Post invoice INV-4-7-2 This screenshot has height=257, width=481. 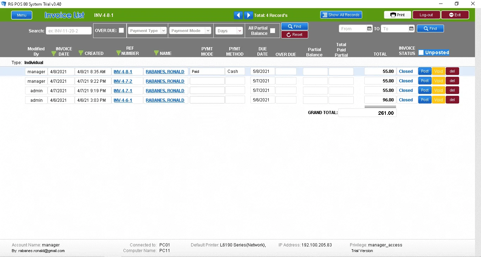point(425,81)
